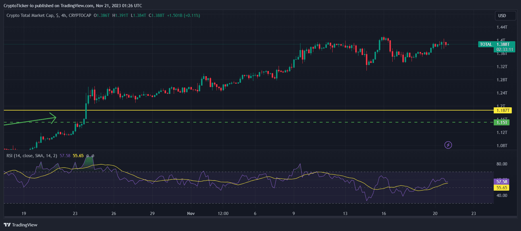521x231 pixels.
Task: Click the TOTAL 1.388T price label
Action: pos(496,44)
